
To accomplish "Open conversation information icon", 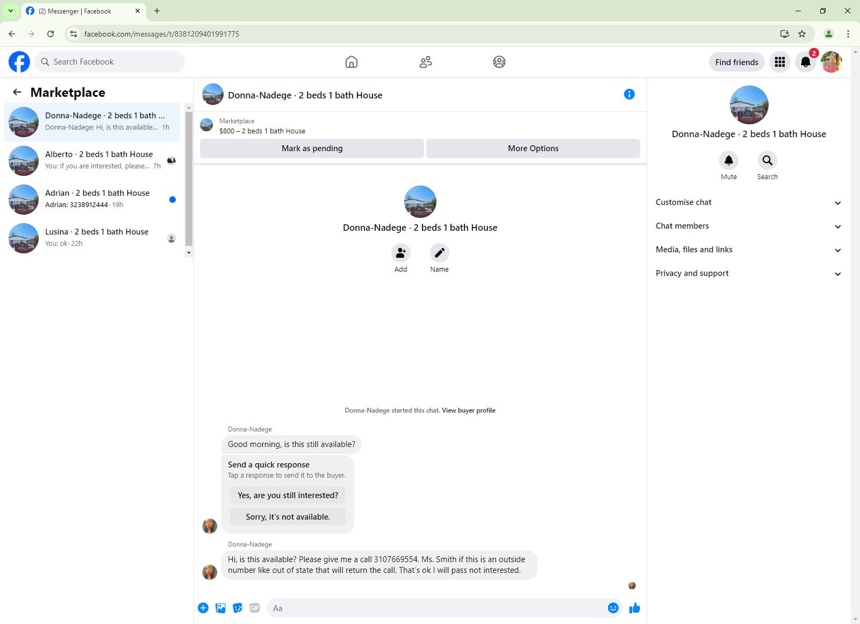I will tap(629, 94).
